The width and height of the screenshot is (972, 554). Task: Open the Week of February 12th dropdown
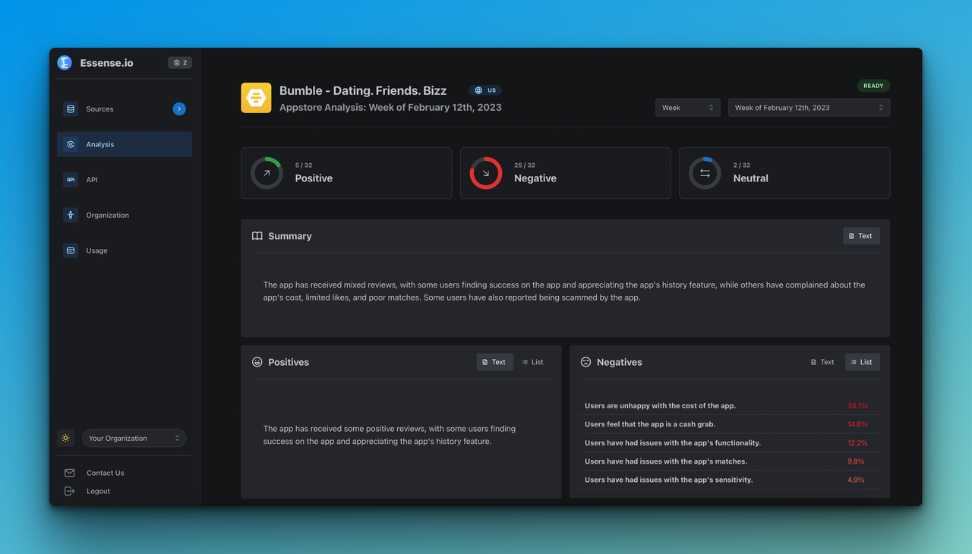809,108
